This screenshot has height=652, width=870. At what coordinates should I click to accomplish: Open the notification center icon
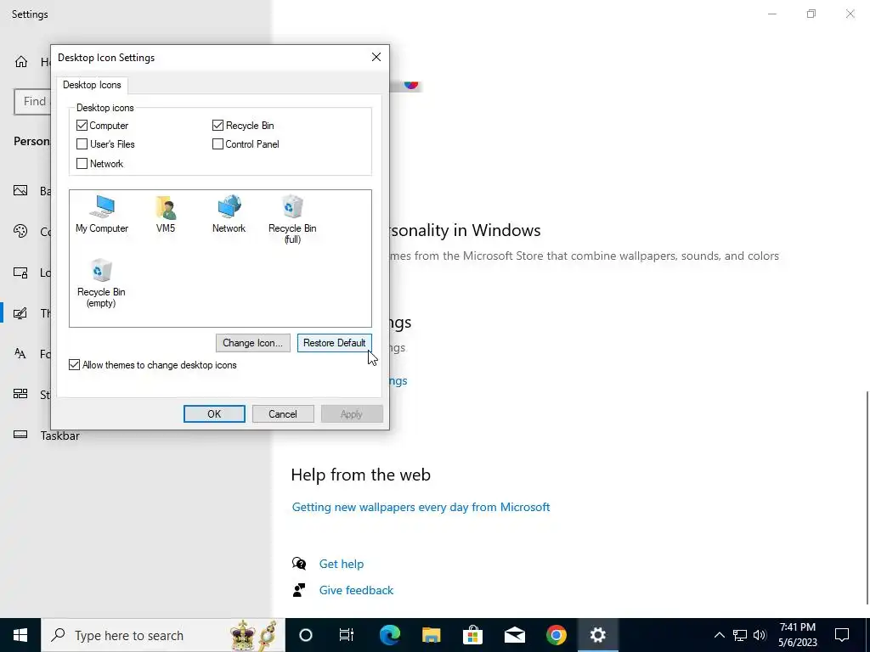coord(842,635)
